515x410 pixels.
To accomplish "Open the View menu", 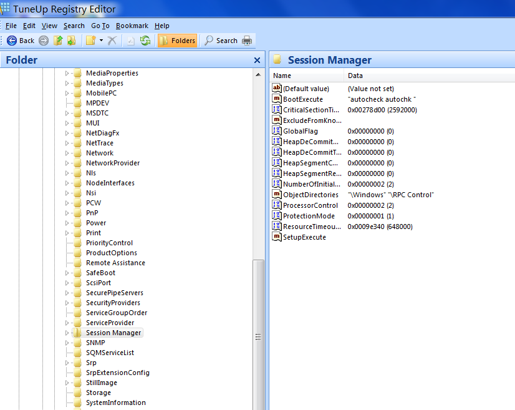I will 49,26.
